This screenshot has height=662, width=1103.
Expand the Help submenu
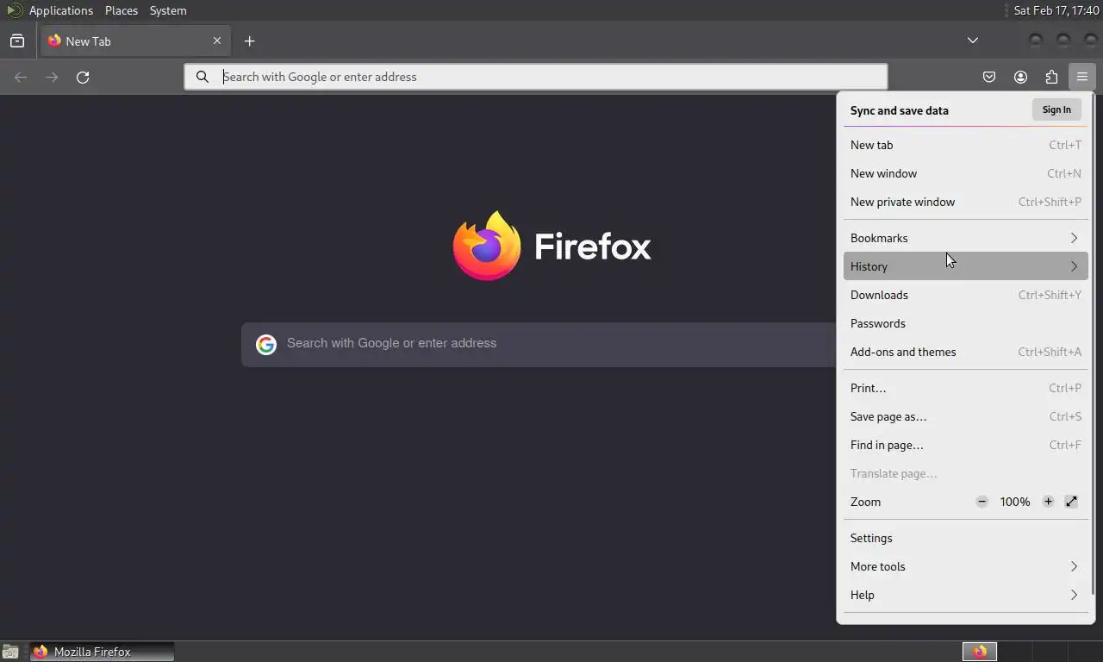[965, 595]
